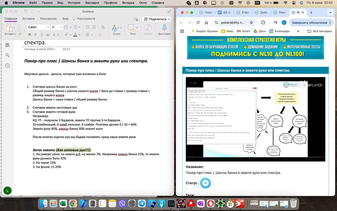
Task: Click the Поделиться share button in OneNote
Action: click(x=156, y=19)
